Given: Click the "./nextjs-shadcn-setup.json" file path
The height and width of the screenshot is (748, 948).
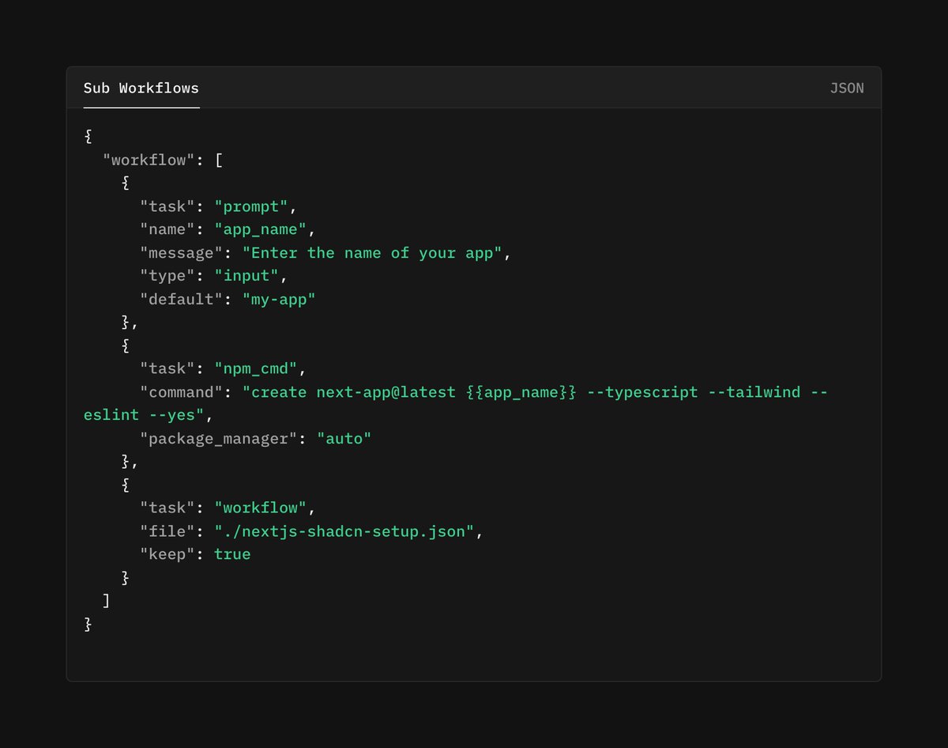Looking at the screenshot, I should point(344,531).
